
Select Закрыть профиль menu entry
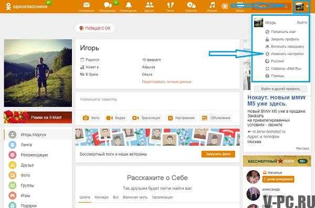click(x=285, y=39)
